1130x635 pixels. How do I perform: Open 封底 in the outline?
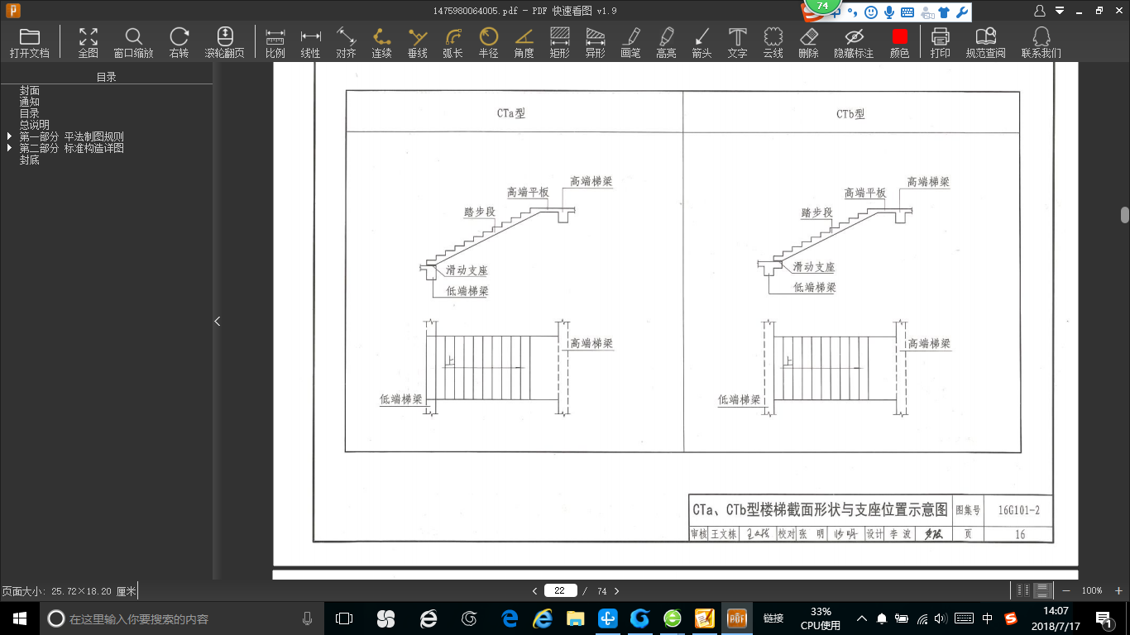pyautogui.click(x=30, y=160)
